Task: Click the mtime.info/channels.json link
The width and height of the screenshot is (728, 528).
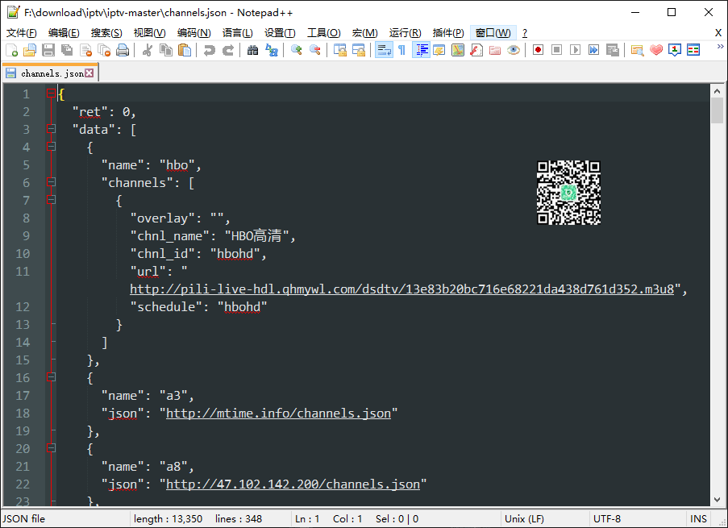Action: (278, 413)
